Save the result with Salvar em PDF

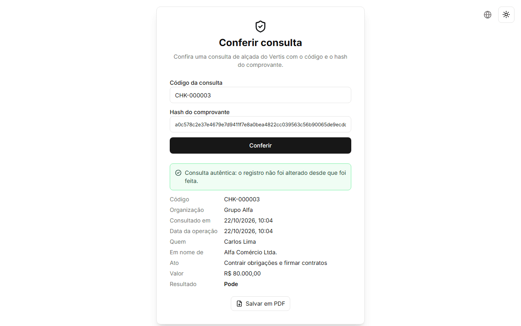click(260, 304)
